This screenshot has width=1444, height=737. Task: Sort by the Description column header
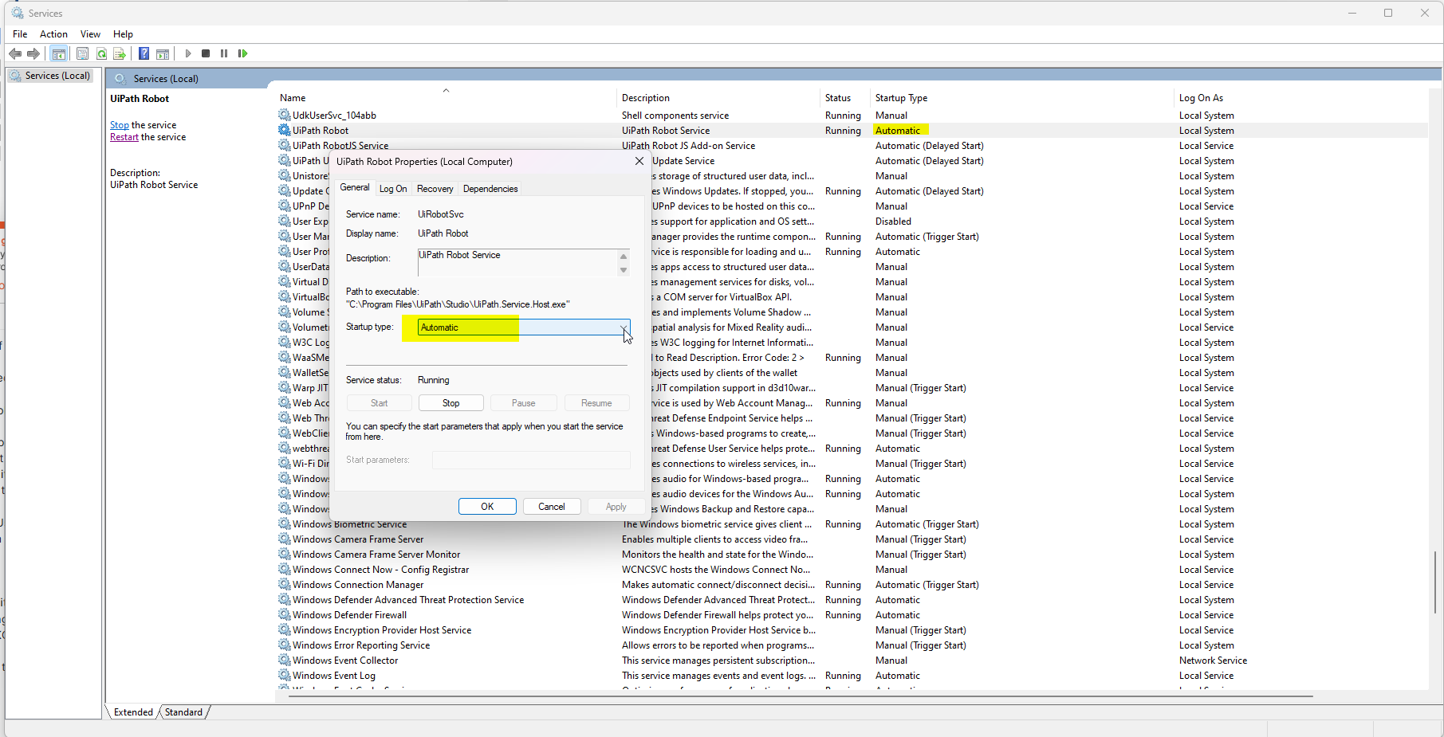[x=718, y=98]
